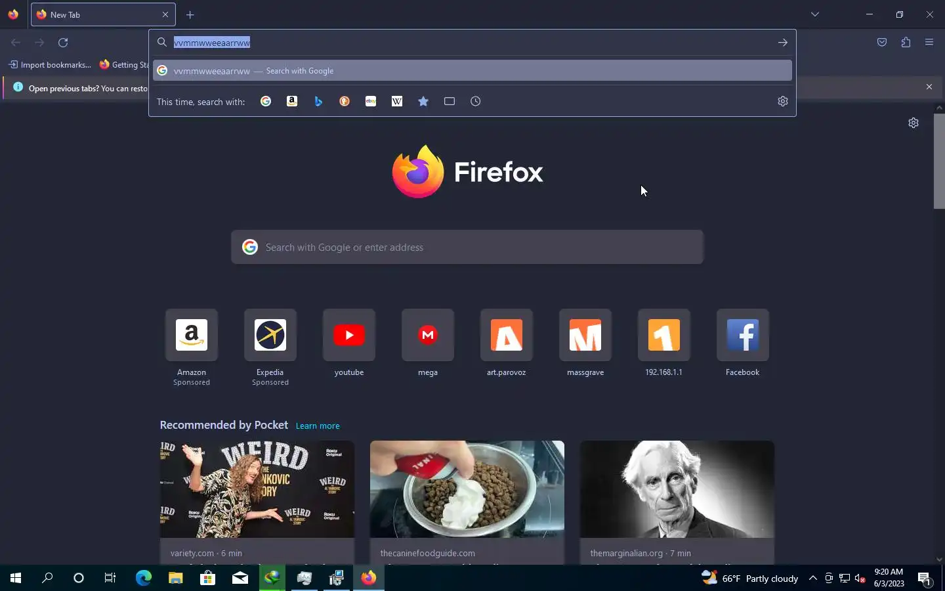The height and width of the screenshot is (591, 945).
Task: Reload the current page
Action: pyautogui.click(x=63, y=43)
